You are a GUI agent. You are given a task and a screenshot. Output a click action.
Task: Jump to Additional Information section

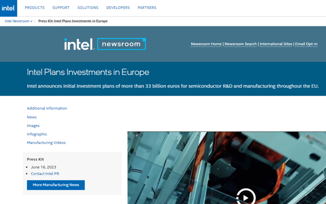click(x=47, y=108)
